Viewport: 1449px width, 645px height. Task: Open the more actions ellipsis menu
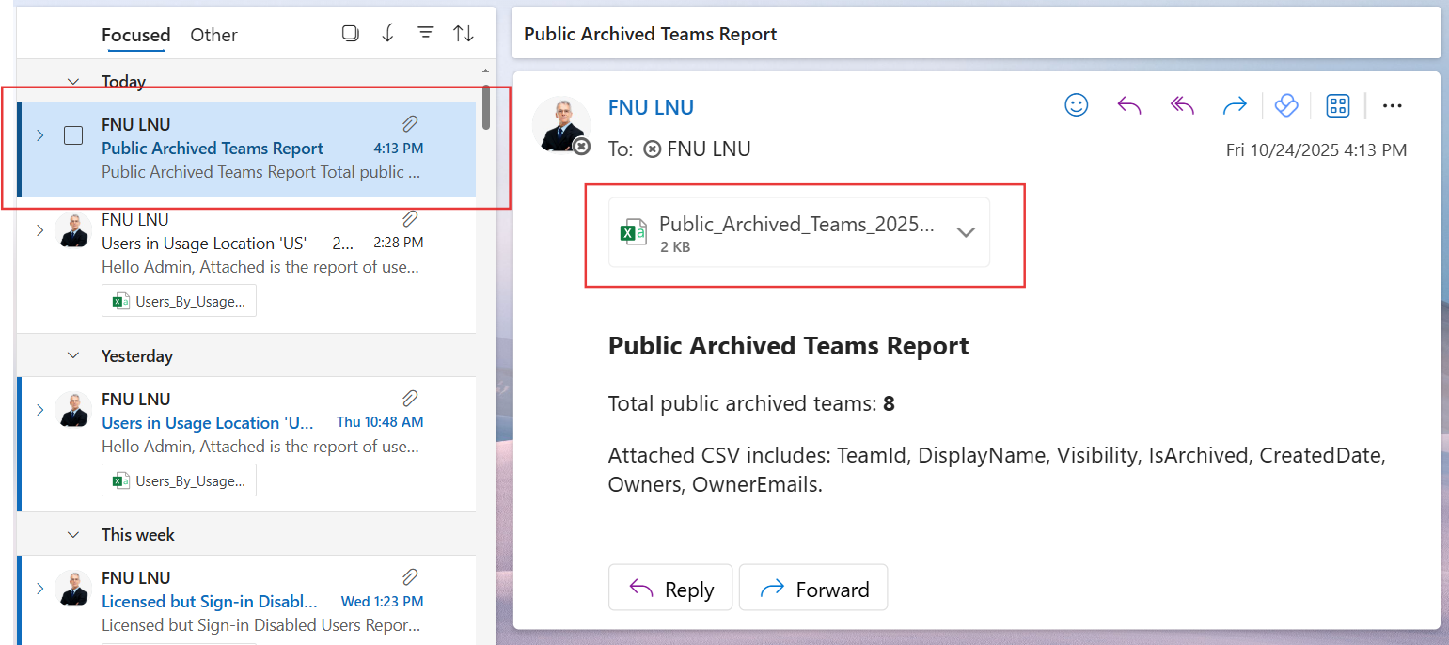pos(1393,105)
